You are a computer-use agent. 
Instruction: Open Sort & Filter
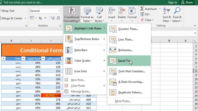point(167,14)
